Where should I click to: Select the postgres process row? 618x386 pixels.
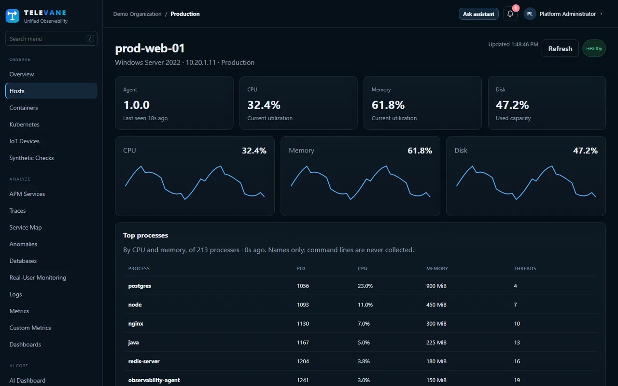click(x=360, y=286)
